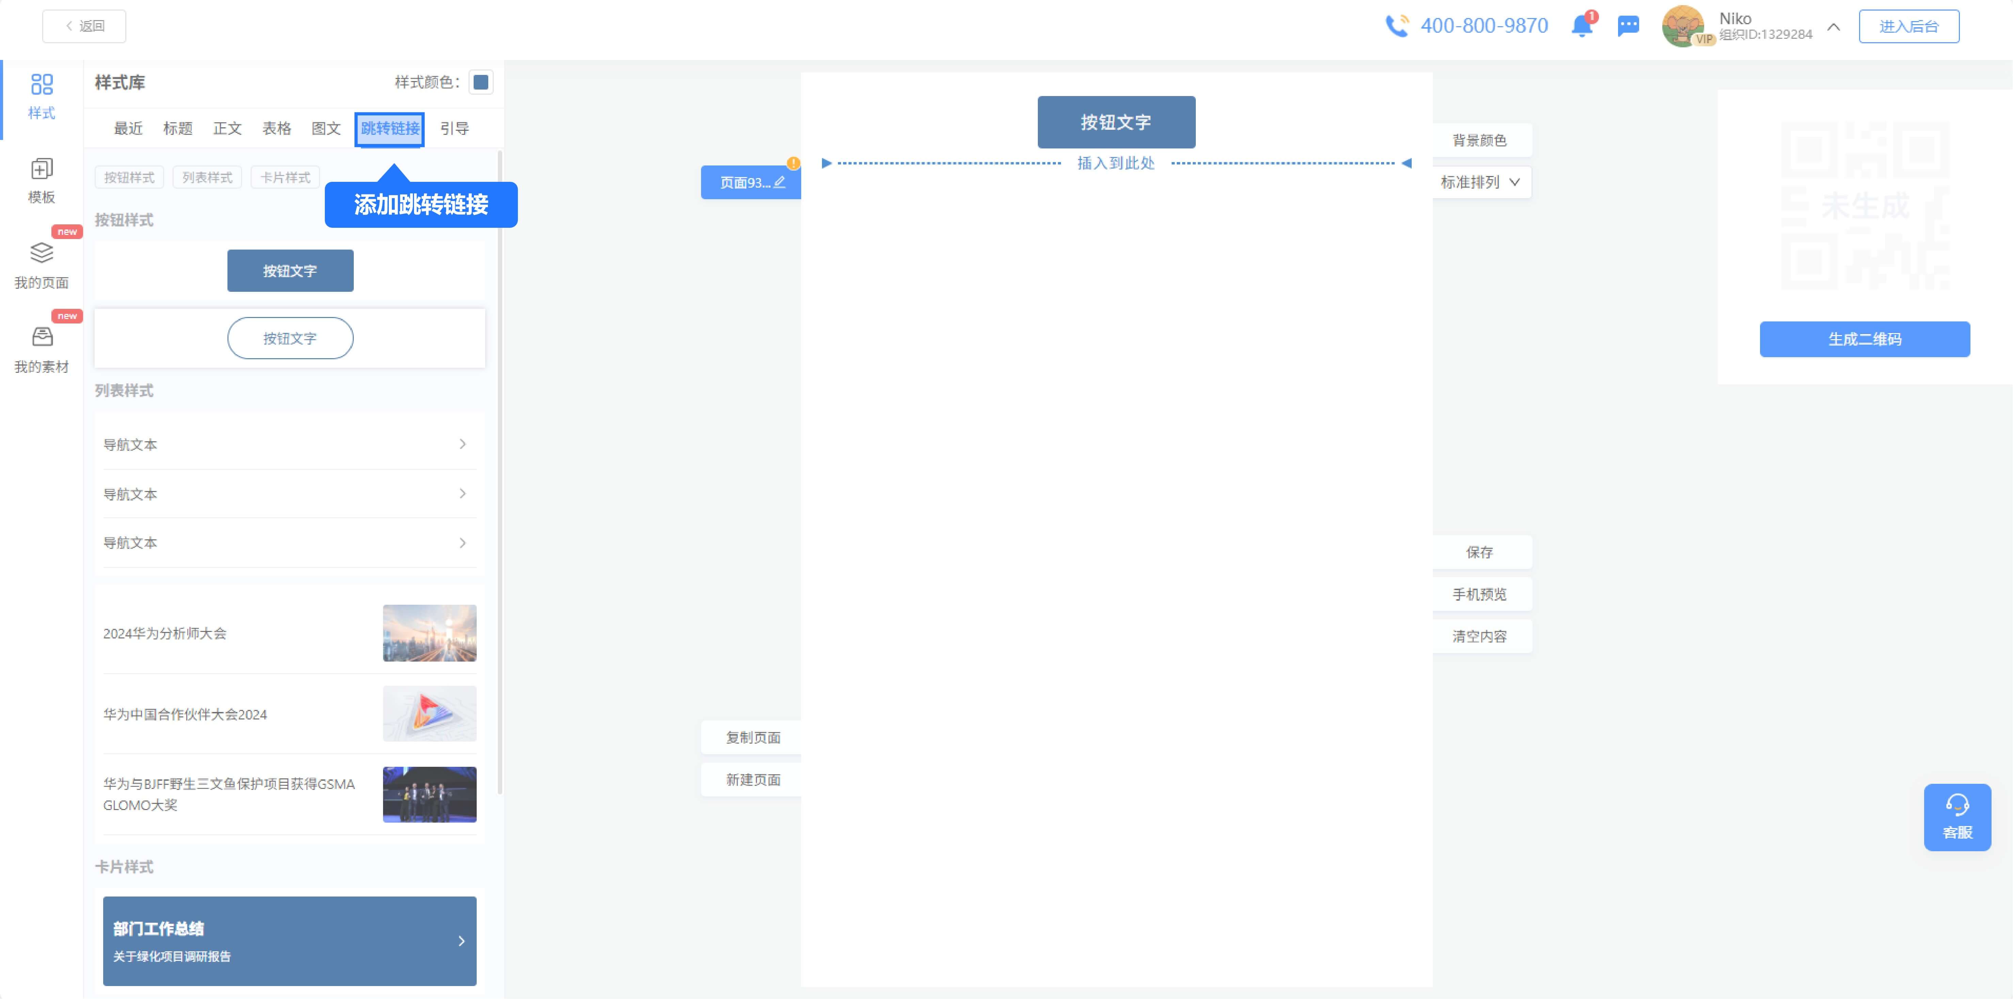Image resolution: width=2013 pixels, height=999 pixels.
Task: Click the page name edit pencil icon
Action: [779, 182]
